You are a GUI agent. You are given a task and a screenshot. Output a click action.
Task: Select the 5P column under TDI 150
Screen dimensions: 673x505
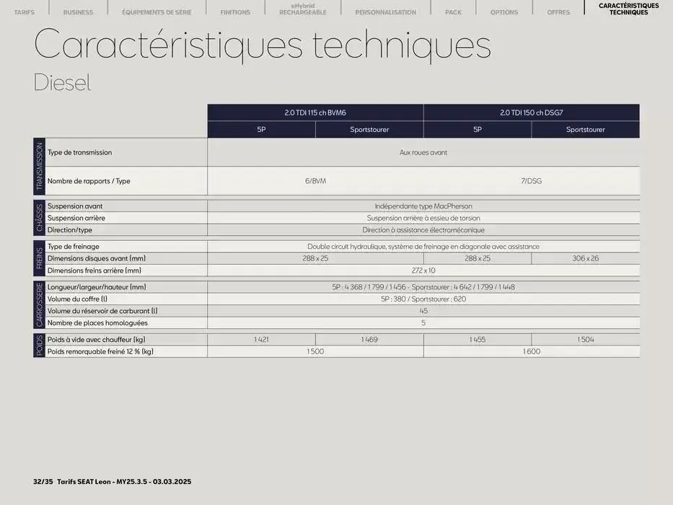coord(477,129)
